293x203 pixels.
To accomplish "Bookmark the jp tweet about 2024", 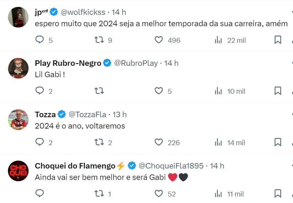I will 278,40.
